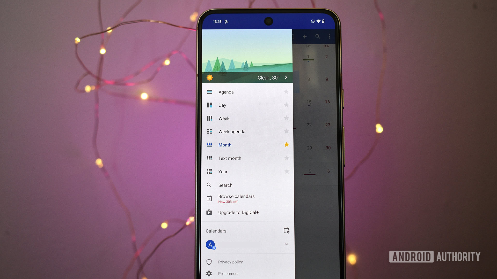Toggle favorite star for Agenda view
Screen dimensions: 497x279
[286, 91]
